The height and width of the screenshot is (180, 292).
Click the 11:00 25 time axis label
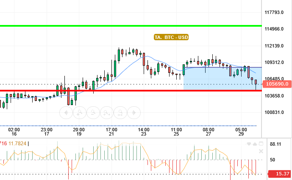tap(176, 132)
